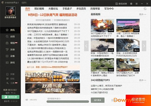Open 战绩 search icon in sidebar

pyautogui.click(x=7, y=36)
